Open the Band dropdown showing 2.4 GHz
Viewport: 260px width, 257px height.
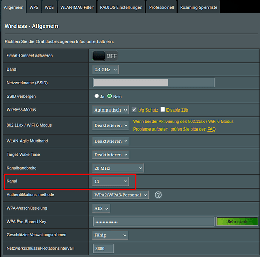click(105, 70)
